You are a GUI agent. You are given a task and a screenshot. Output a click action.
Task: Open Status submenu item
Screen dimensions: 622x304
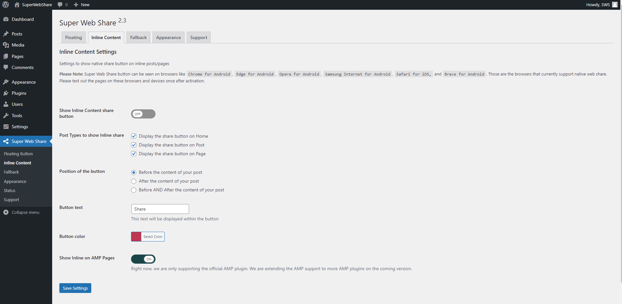tap(9, 190)
